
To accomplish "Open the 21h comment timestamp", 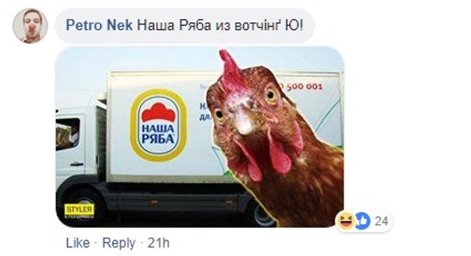I will coord(160,243).
